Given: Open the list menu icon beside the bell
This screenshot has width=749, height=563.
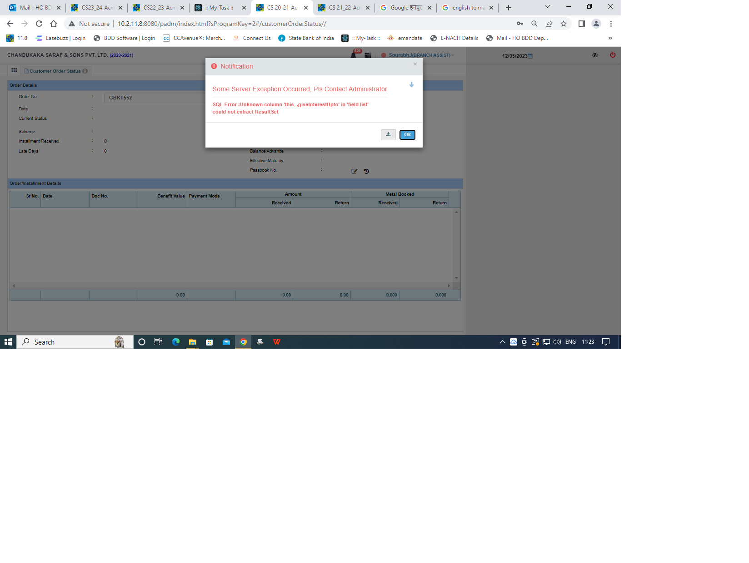Looking at the screenshot, I should pos(368,55).
